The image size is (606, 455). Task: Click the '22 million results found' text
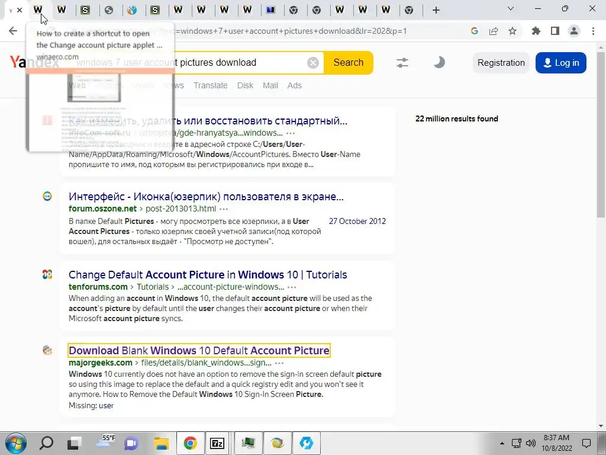click(x=457, y=118)
